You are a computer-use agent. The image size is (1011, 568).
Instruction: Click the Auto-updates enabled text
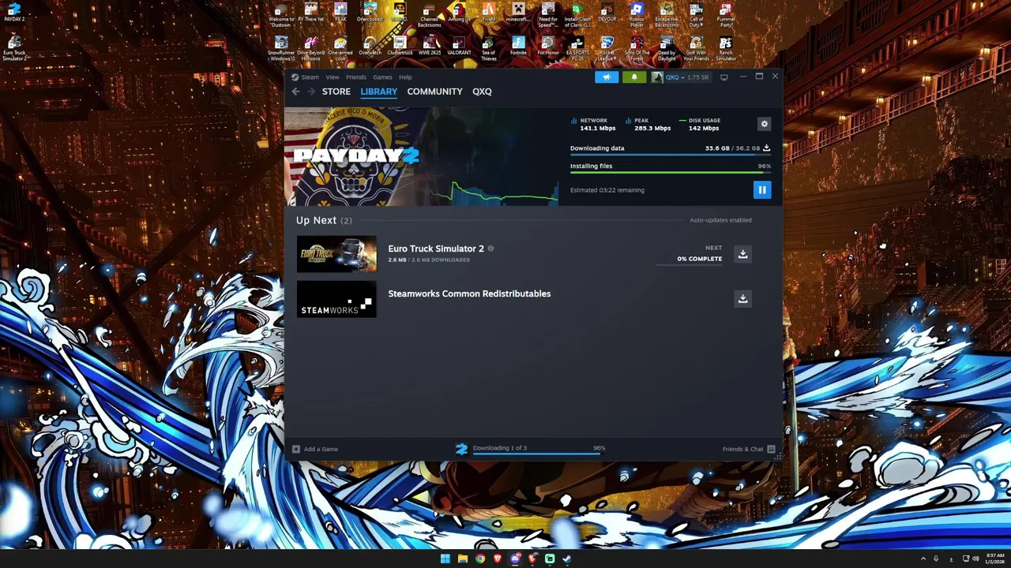[720, 220]
